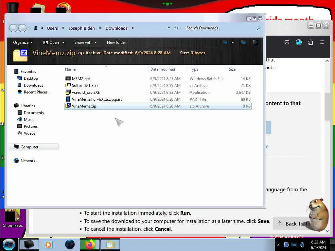Sort by the Name column header
Image resolution: width=335 pixels, height=251 pixels.
[x=70, y=69]
